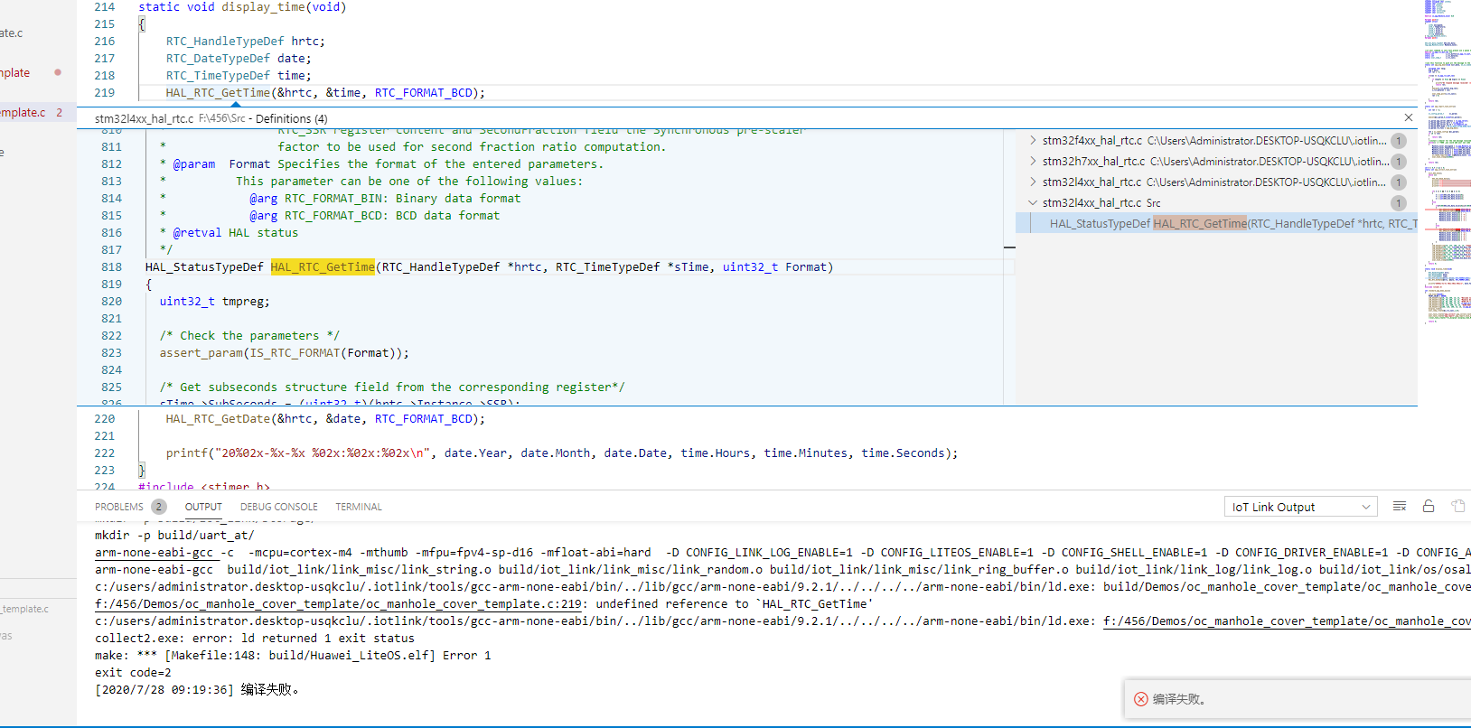This screenshot has width=1471, height=728.
Task: Click line number 818 in peek editor
Action: (x=111, y=267)
